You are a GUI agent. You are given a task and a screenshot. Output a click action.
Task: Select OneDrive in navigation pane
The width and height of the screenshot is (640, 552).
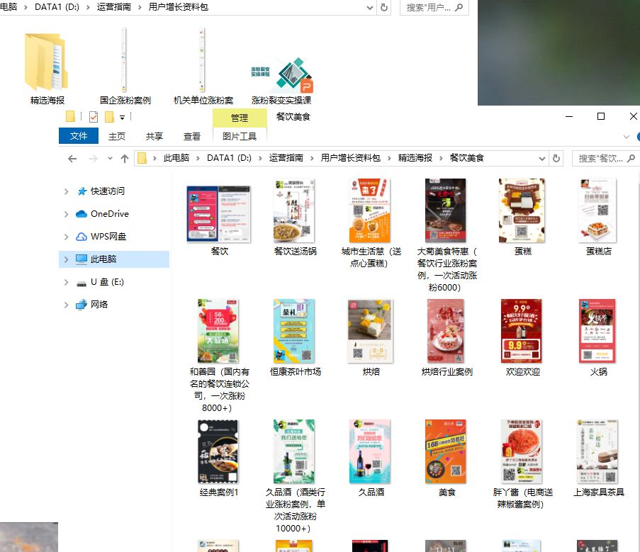(x=109, y=214)
